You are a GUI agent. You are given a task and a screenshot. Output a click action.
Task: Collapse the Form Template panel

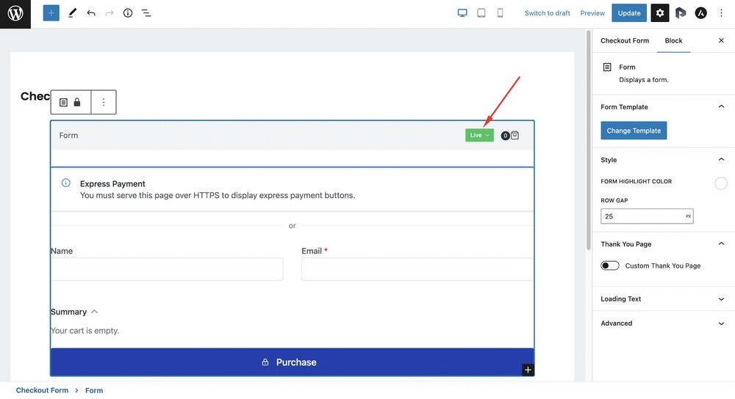tap(722, 106)
